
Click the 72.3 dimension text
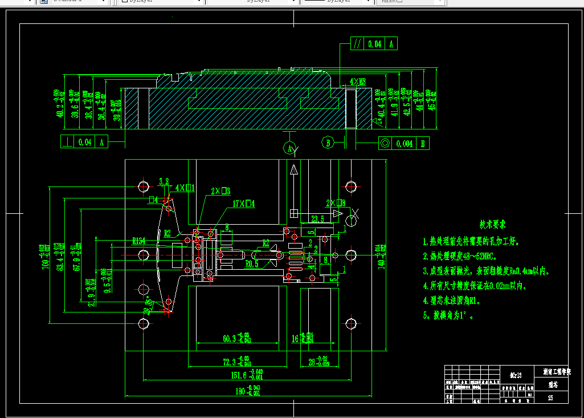237,362
